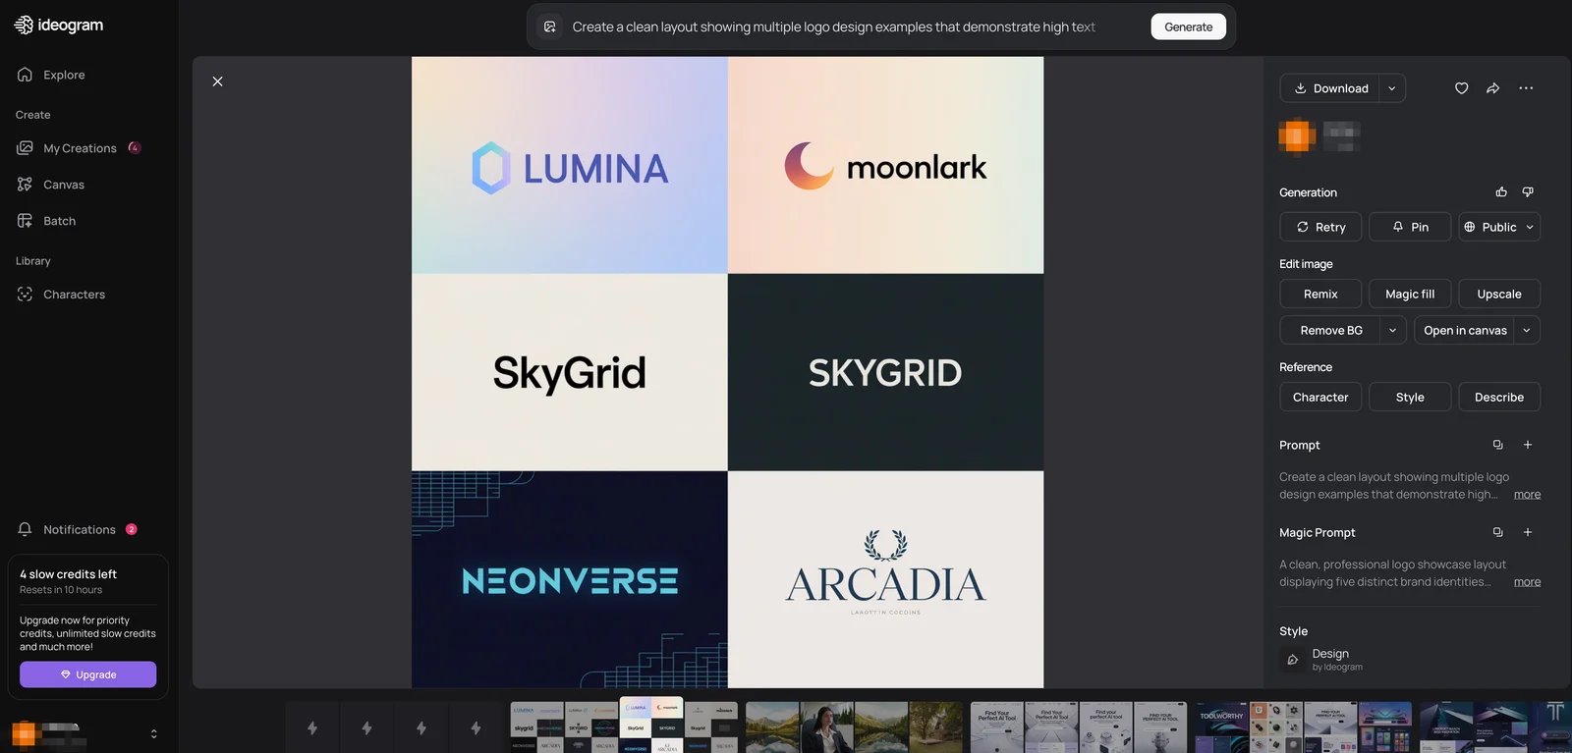Select Magic fill edit option
This screenshot has height=753, width=1572.
click(1410, 294)
